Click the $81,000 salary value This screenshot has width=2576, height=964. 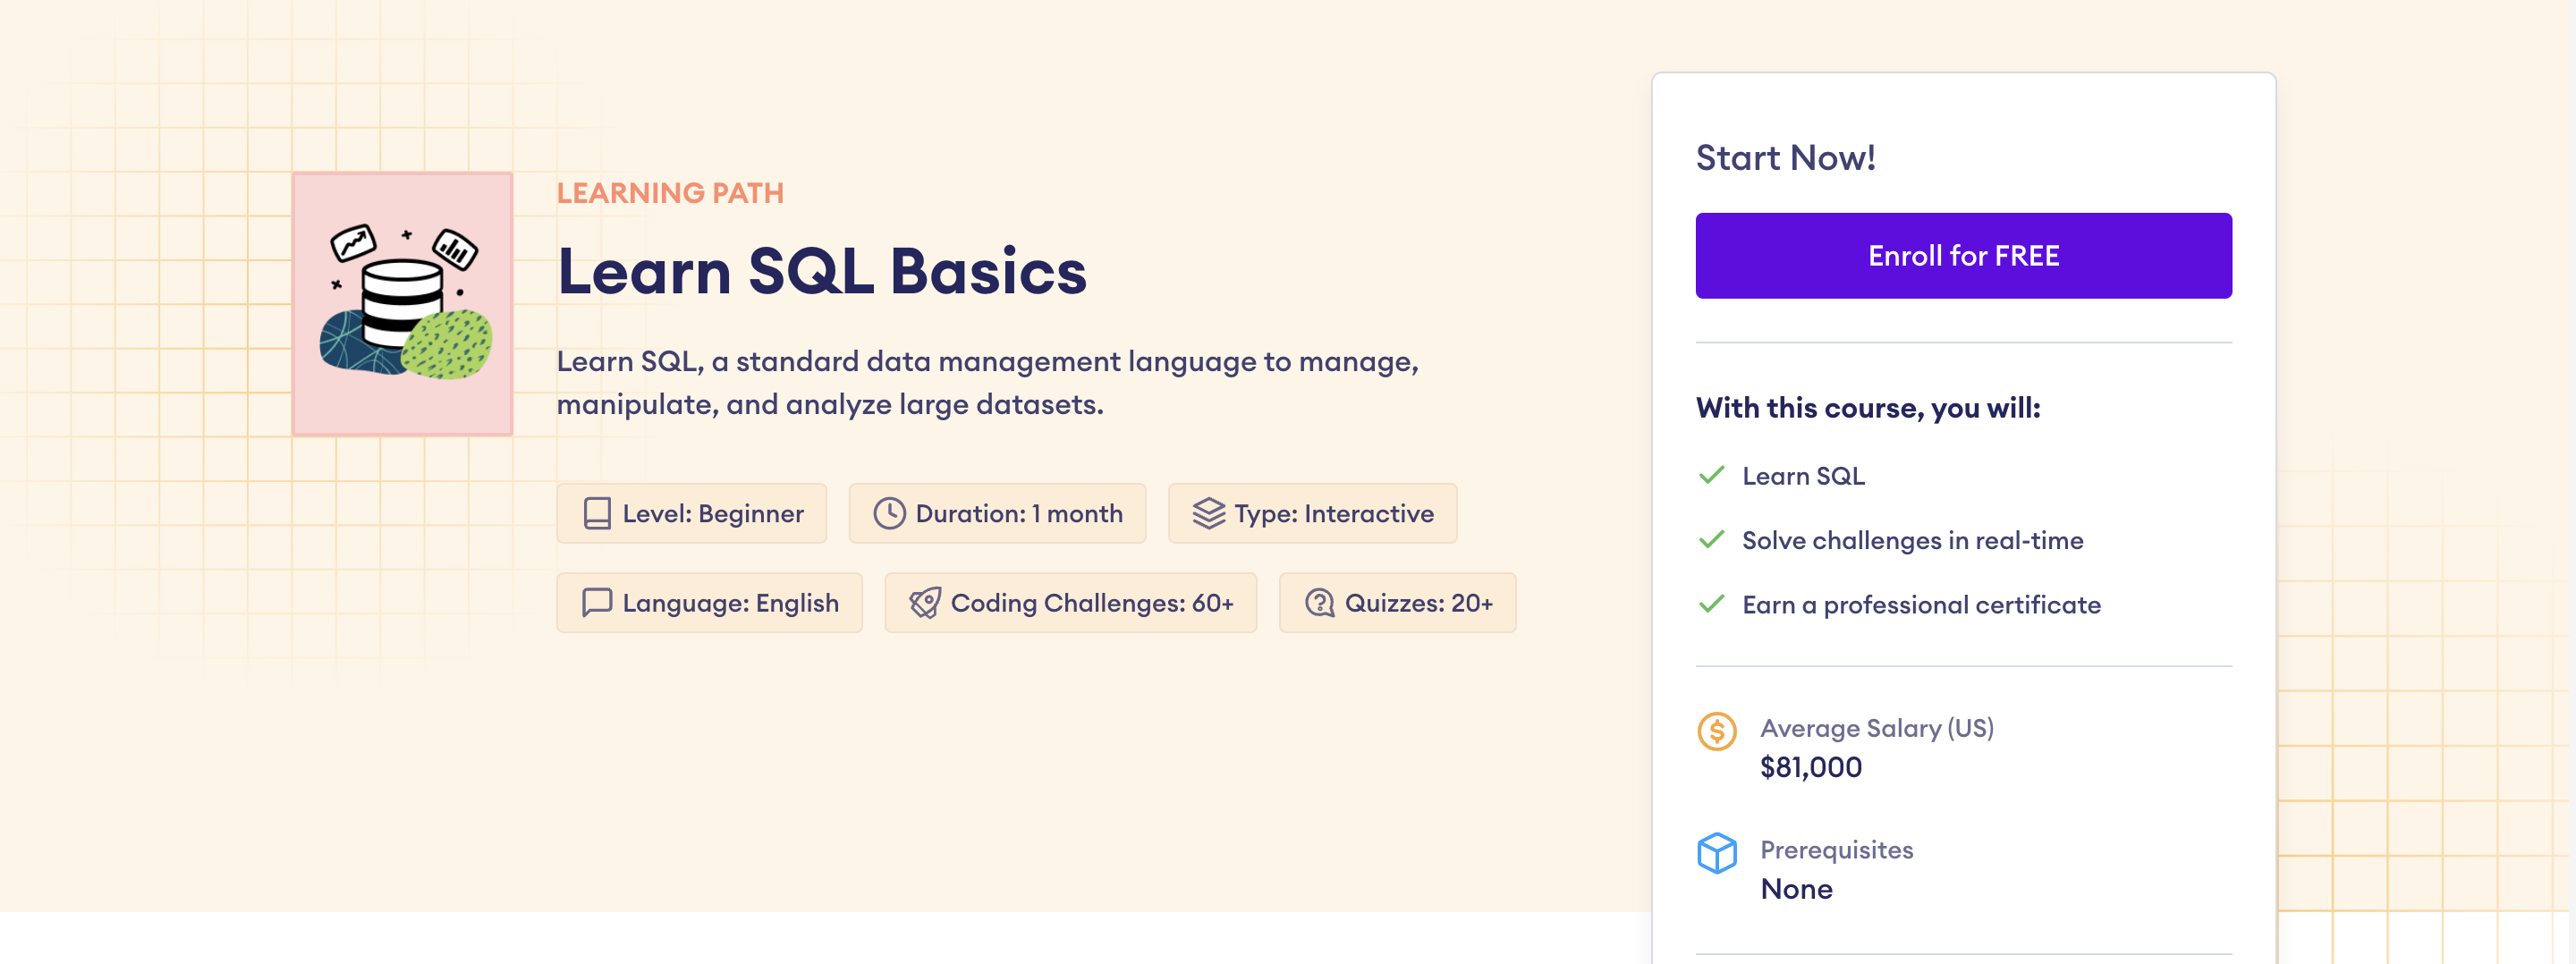(1811, 767)
